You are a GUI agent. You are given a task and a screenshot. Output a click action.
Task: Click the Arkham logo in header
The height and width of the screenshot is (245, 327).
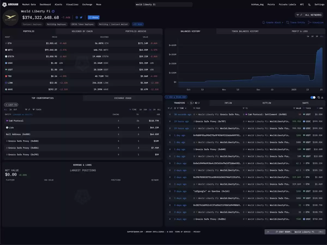(10, 4)
